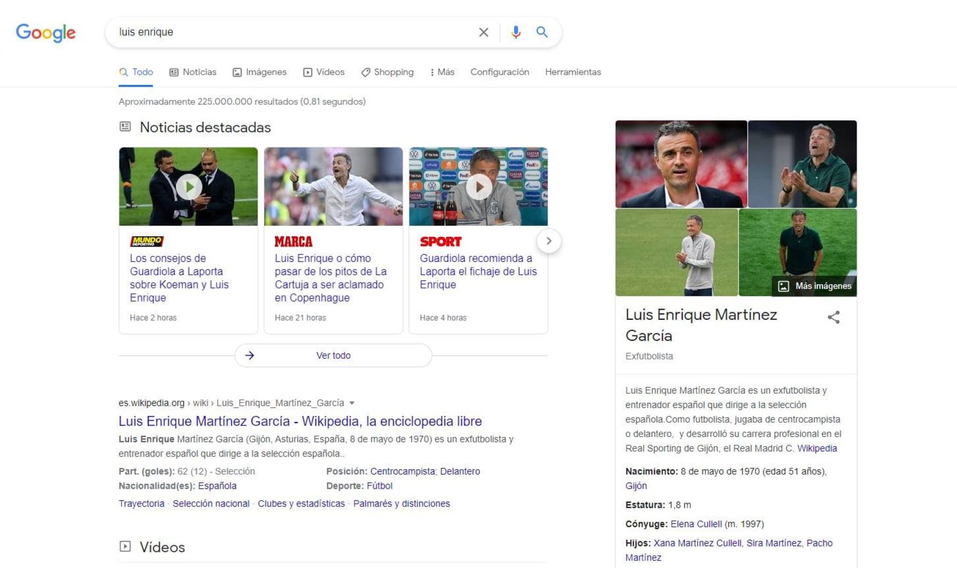Expand the Wikipedia URL breadcrumb arrow
The width and height of the screenshot is (957, 568).
352,403
